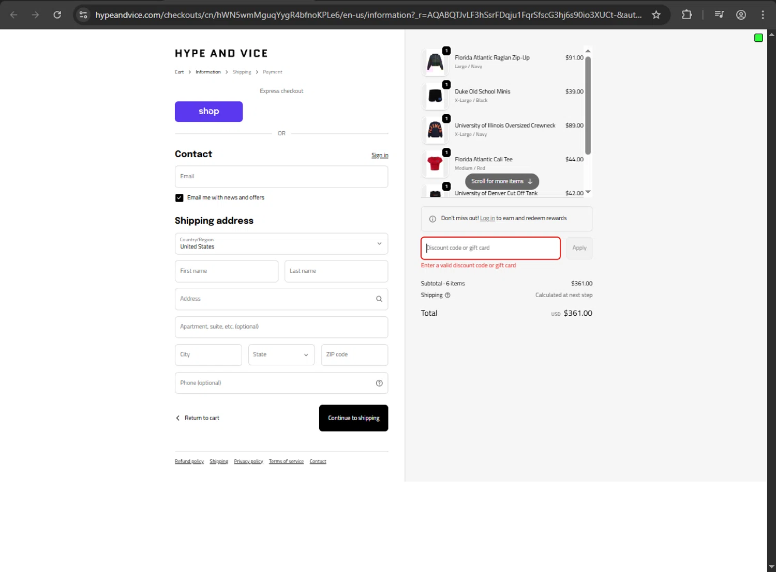Select the Payment breadcrumb step

click(x=273, y=72)
